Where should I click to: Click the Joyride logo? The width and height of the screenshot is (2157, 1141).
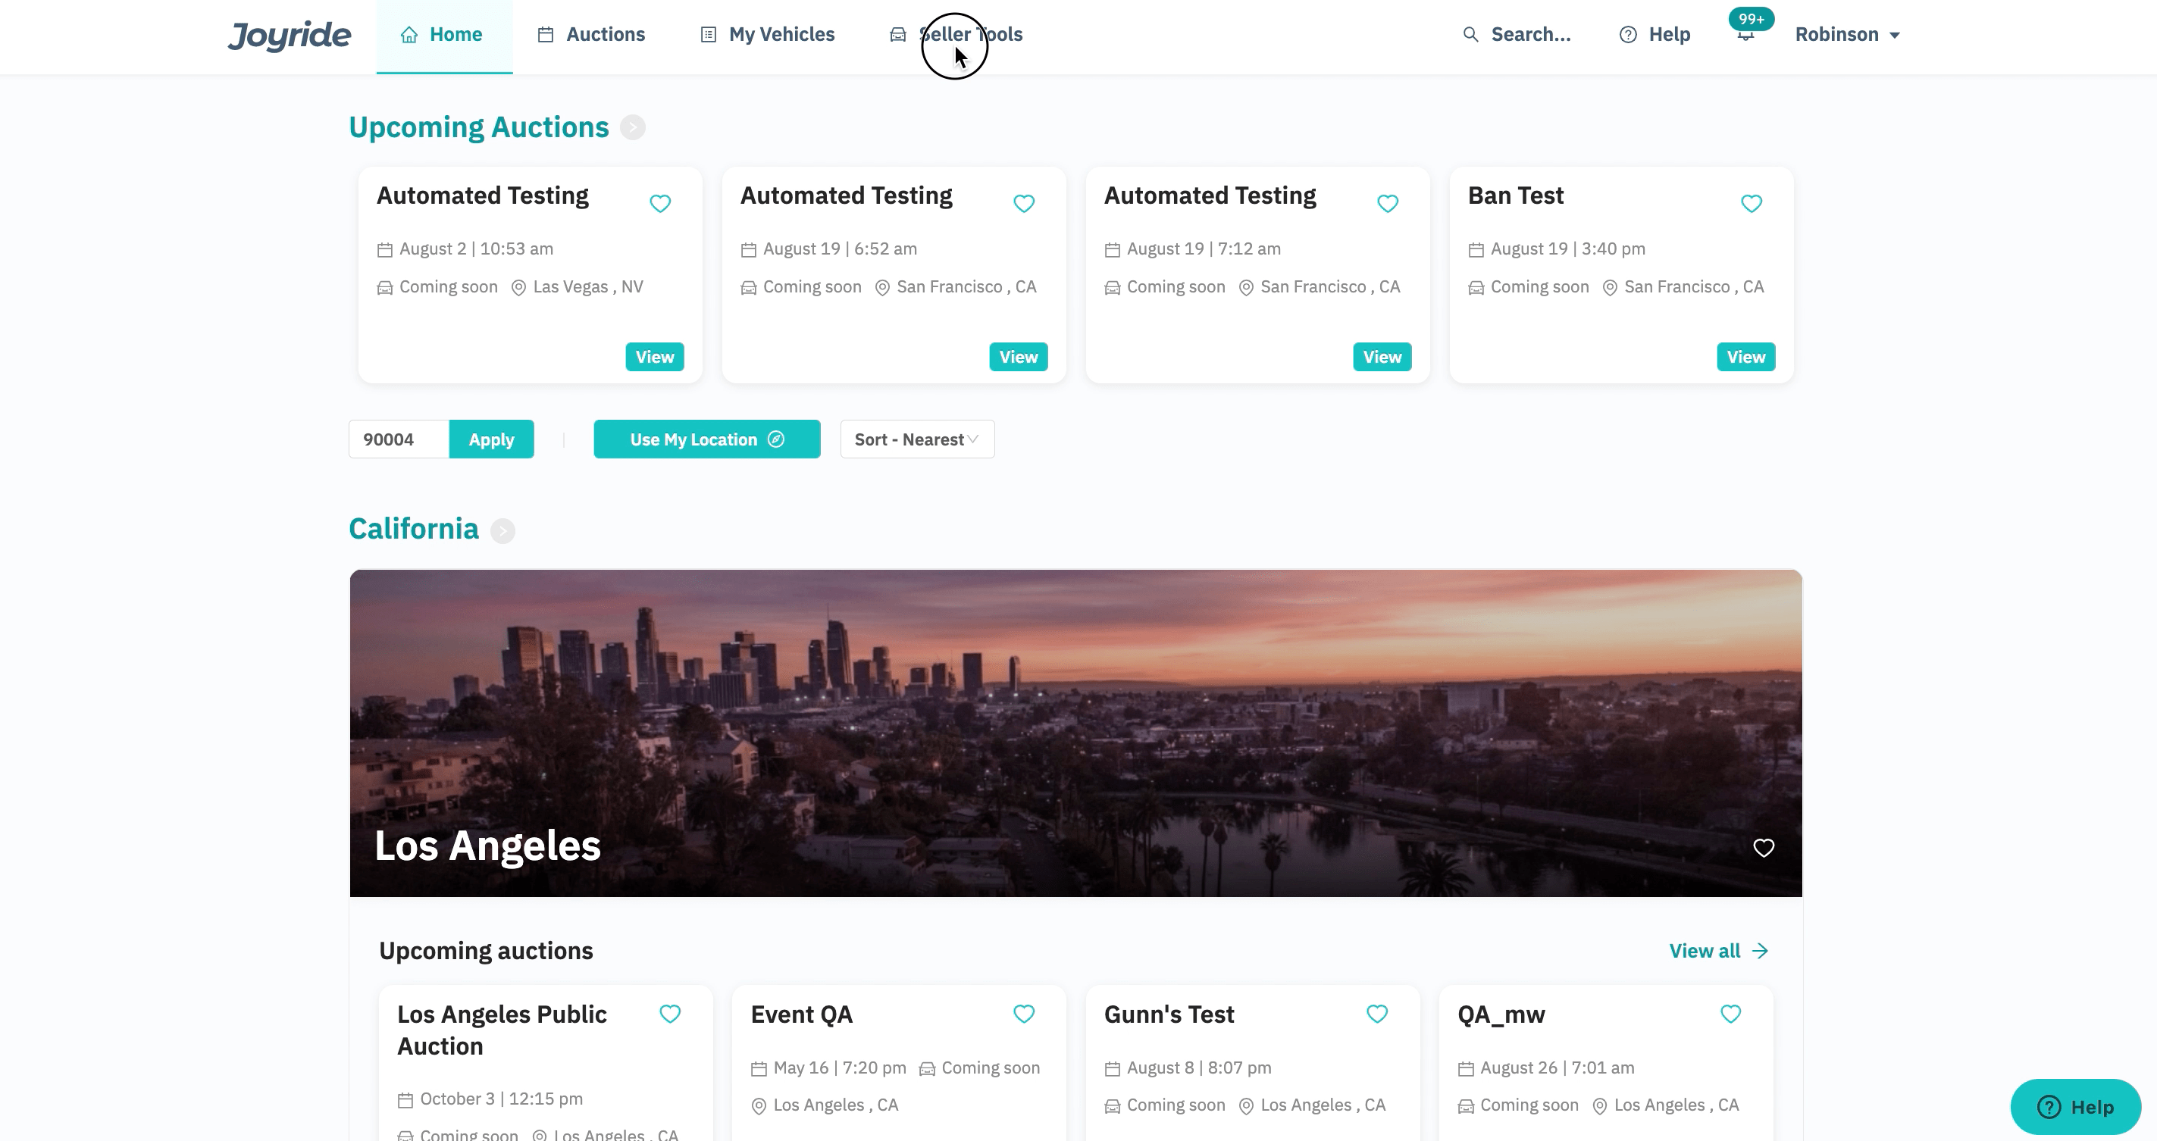(289, 35)
